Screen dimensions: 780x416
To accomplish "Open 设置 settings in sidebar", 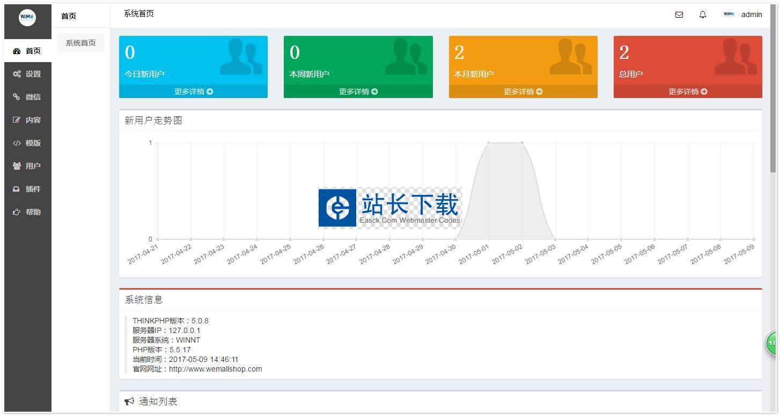I will click(27, 74).
